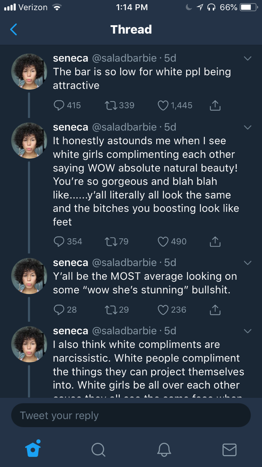
Task: Reply to the tweet with 415 replies
Action: pos(59,105)
